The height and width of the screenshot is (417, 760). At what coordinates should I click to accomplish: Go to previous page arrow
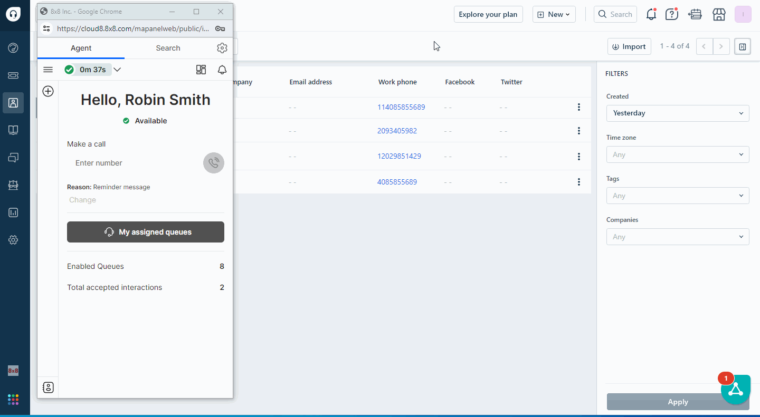click(704, 46)
